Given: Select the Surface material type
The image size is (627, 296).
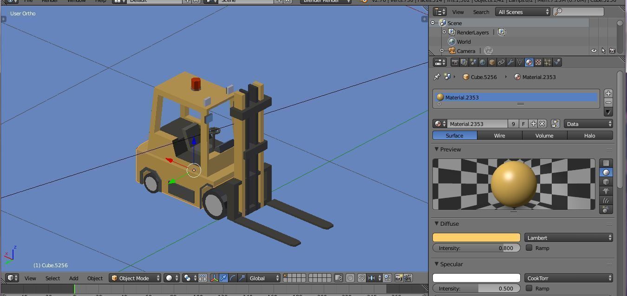Looking at the screenshot, I should coord(455,136).
